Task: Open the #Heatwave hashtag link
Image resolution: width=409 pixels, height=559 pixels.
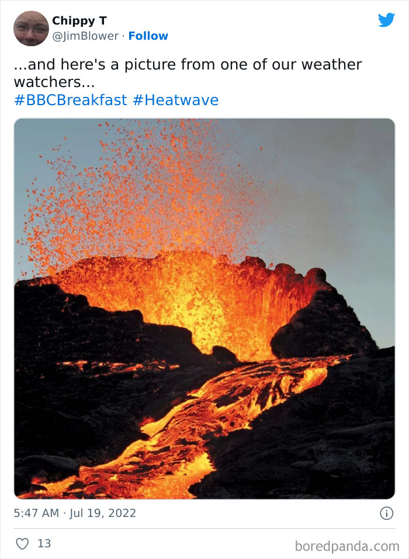Action: pos(175,100)
